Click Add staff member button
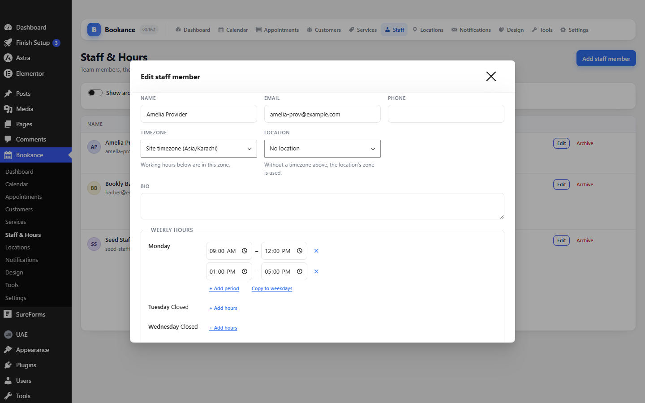 606,59
